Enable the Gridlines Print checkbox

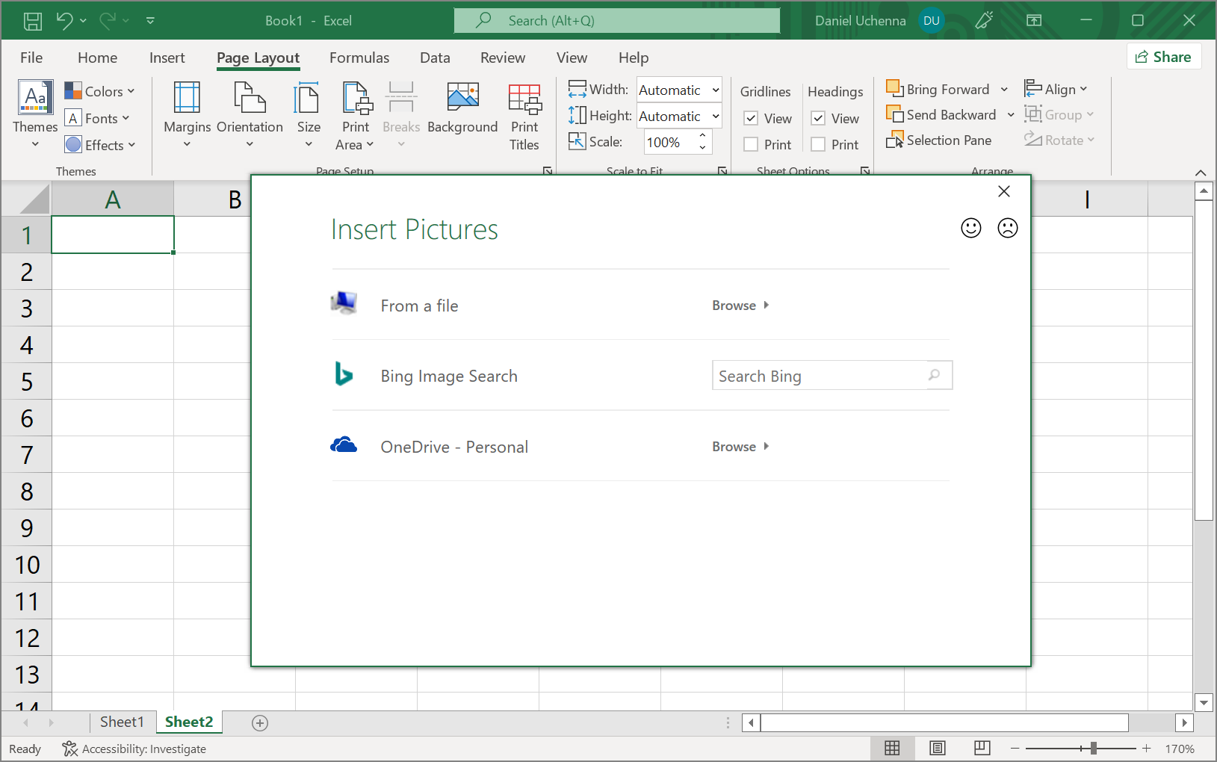click(x=752, y=145)
